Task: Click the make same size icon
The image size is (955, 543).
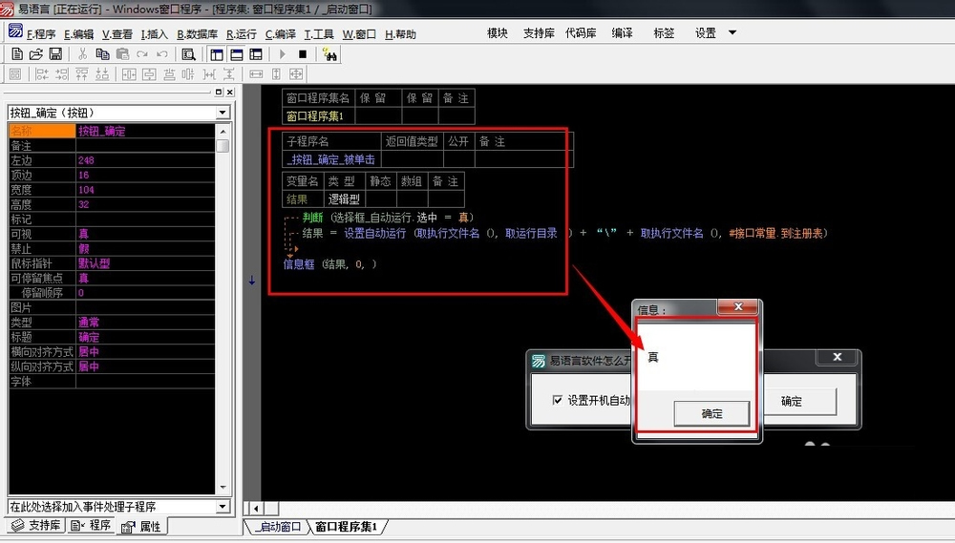Action: [295, 74]
